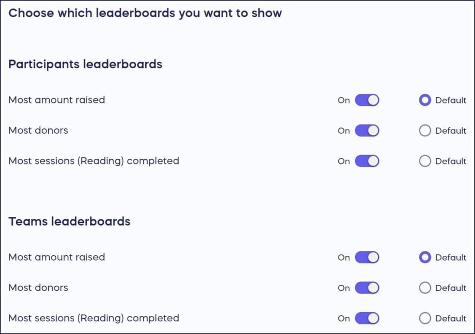Viewport: 475px width, 334px height.
Task: Click the "Teams leaderboards" heading
Action: click(x=69, y=222)
